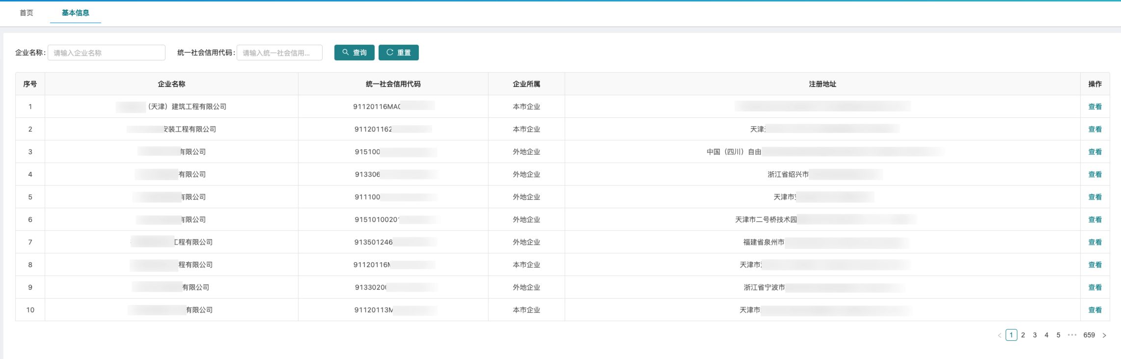Screen dimensions: 1121x359
Task: Jump to page 2
Action: pyautogui.click(x=1023, y=335)
